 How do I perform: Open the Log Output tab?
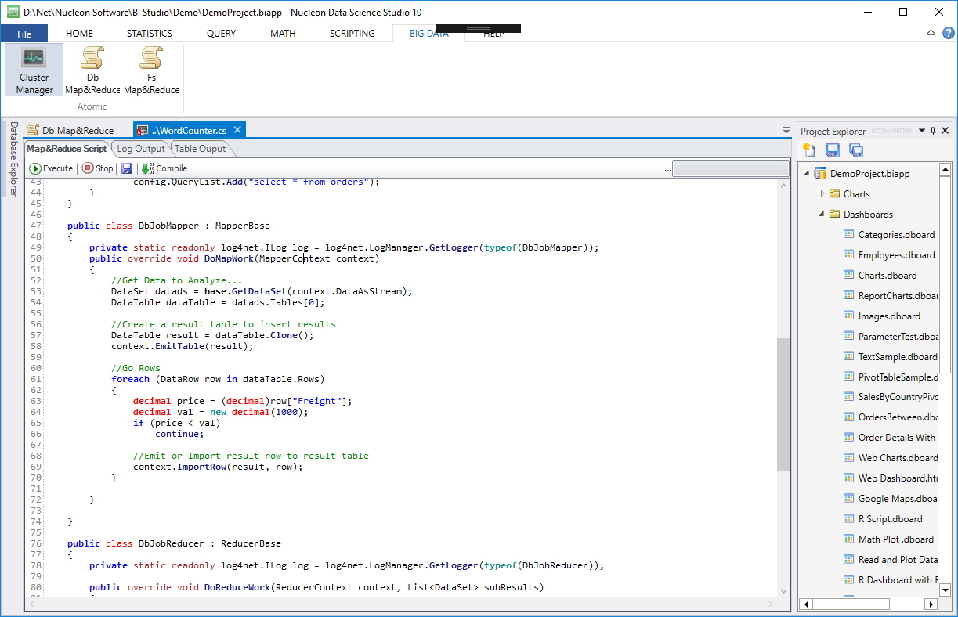click(140, 148)
